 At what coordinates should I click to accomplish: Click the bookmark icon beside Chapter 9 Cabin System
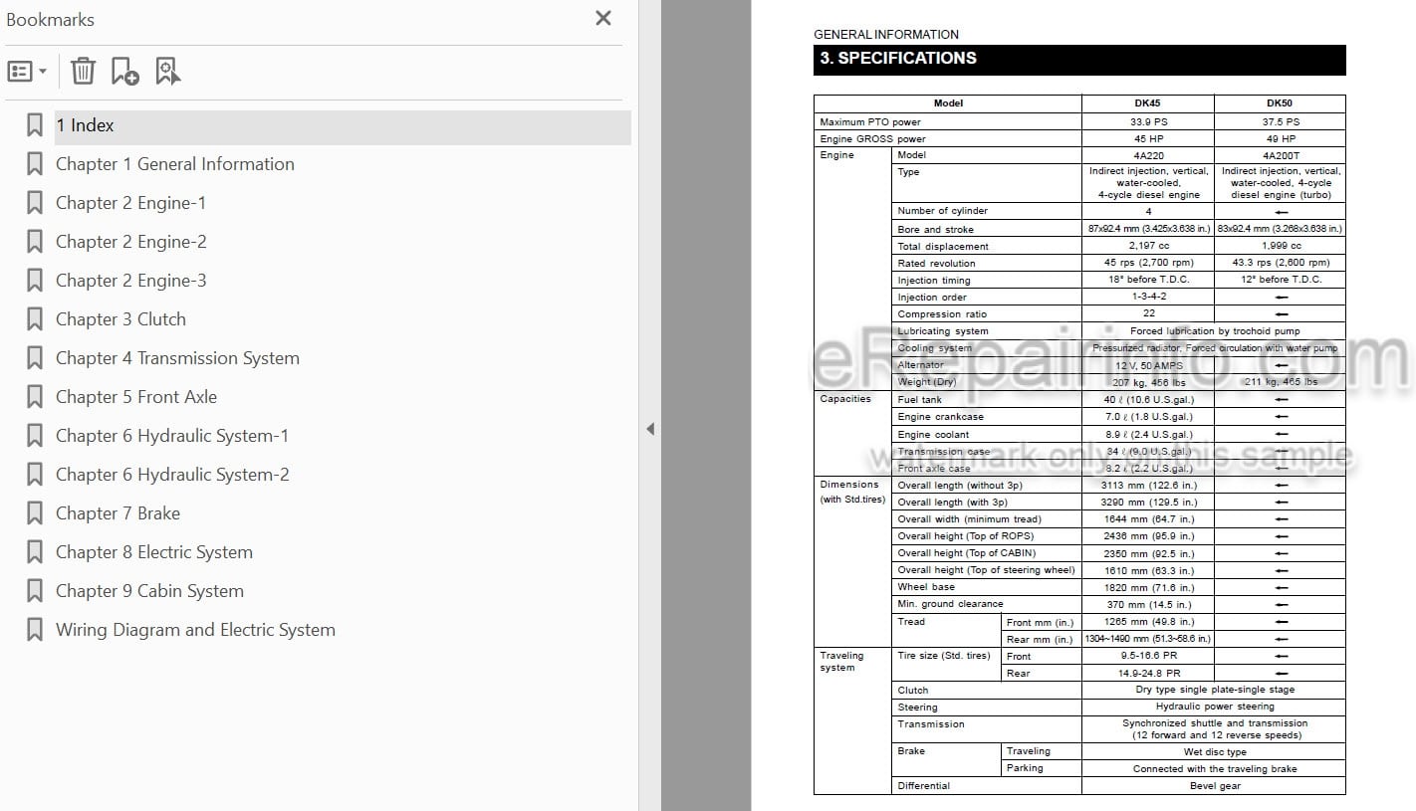[x=35, y=591]
